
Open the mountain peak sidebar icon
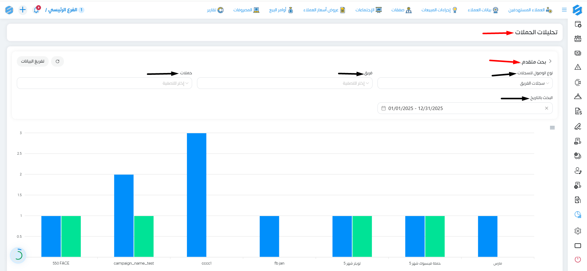click(578, 97)
